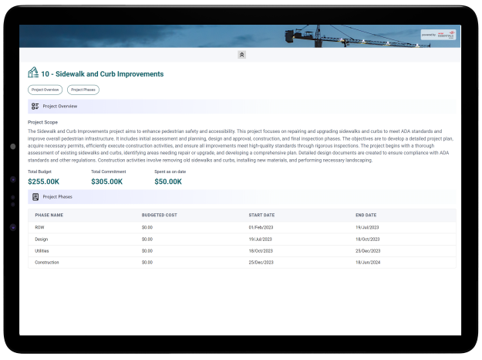Click the Spent as on date $50.00K amount
482x360 pixels.
(x=168, y=182)
